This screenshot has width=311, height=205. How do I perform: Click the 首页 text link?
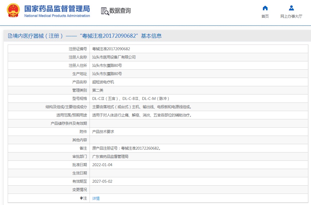[265, 16]
